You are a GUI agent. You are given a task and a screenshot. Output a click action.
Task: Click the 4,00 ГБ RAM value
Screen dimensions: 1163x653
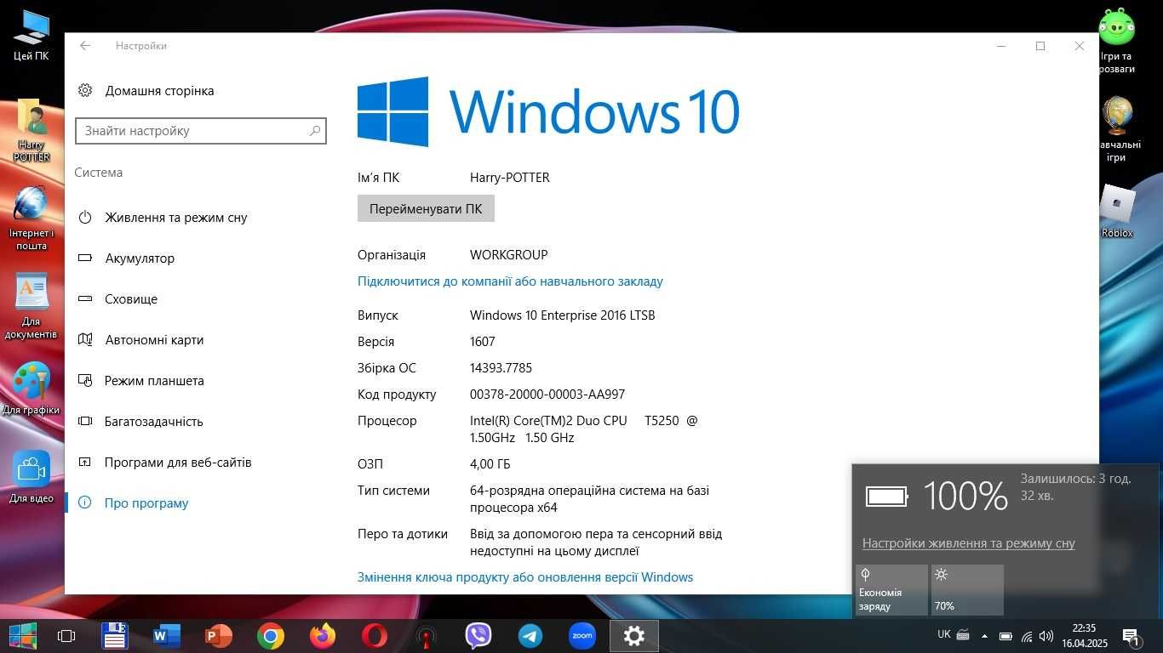pyautogui.click(x=490, y=464)
